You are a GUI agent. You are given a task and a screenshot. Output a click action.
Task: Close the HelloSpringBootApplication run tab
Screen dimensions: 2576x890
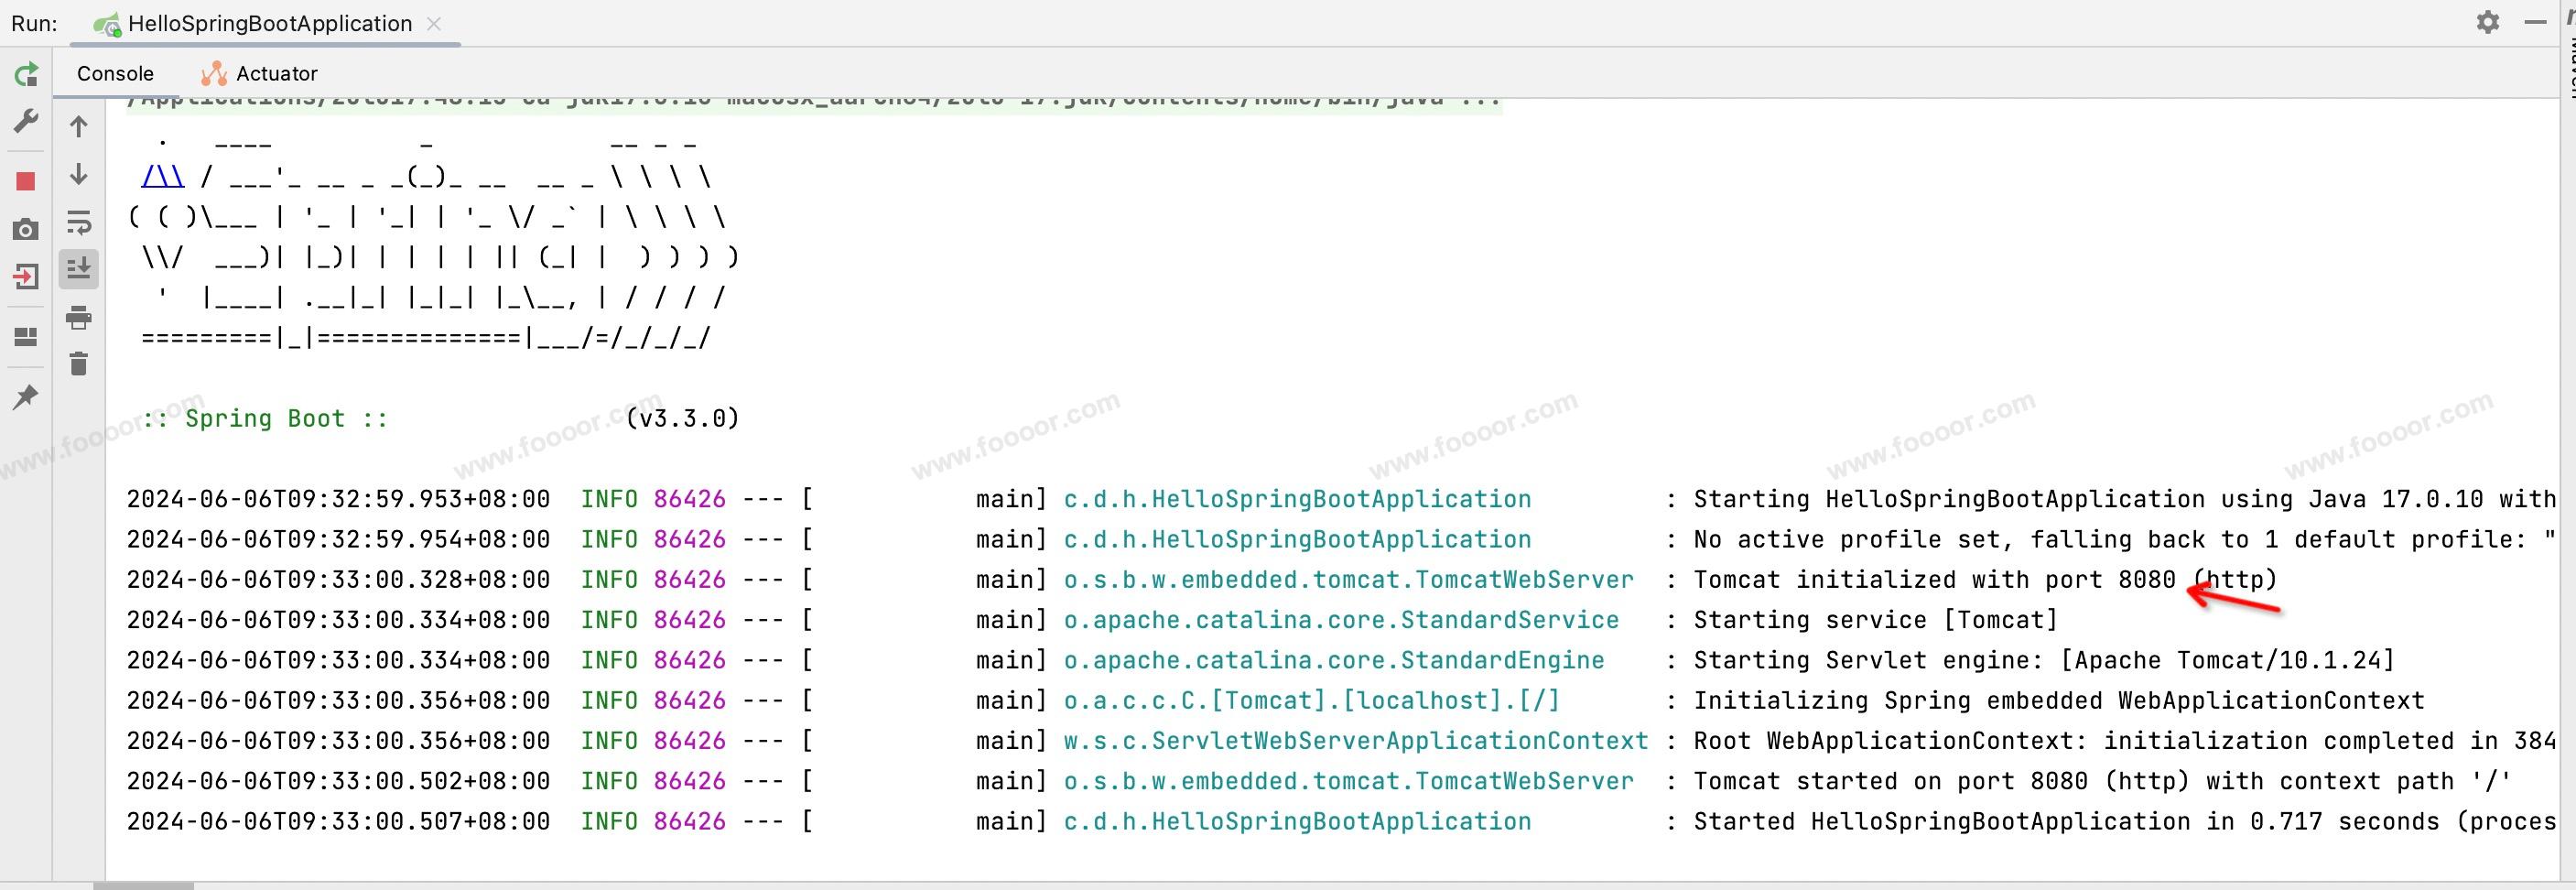434,24
